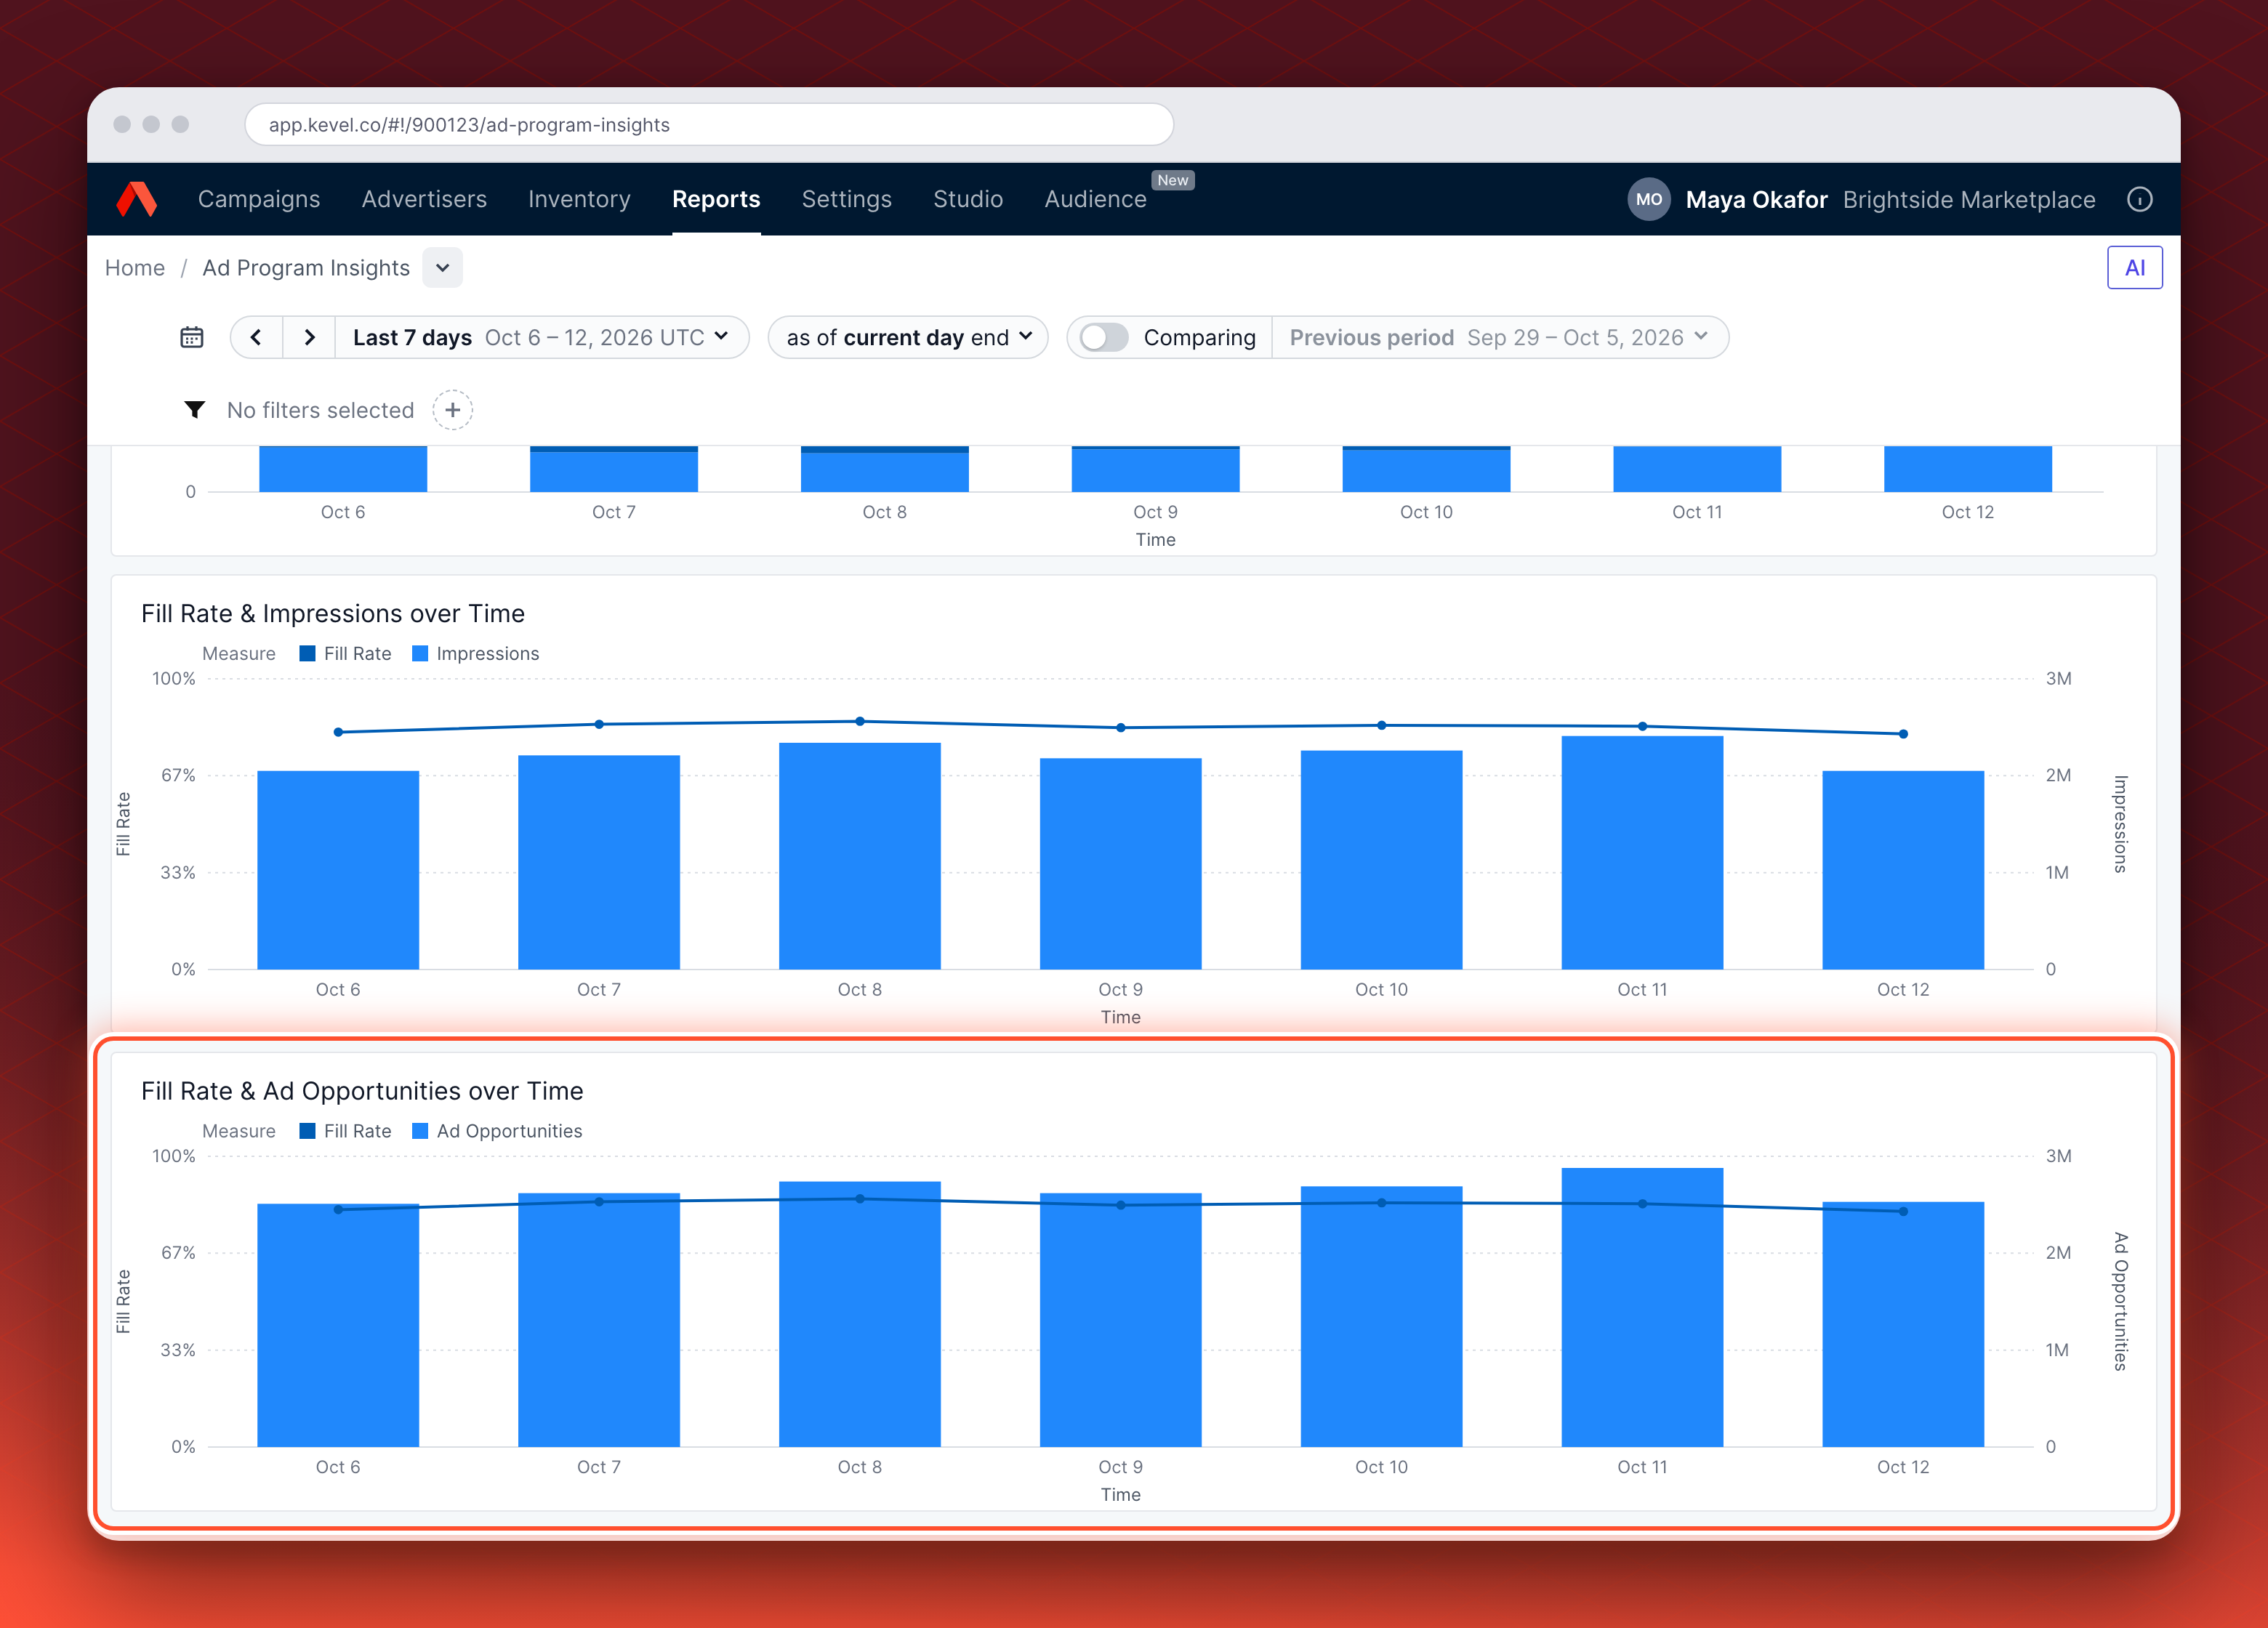Click Oct 9 bar in top partial chart
This screenshot has height=1628, width=2268.
[x=1156, y=469]
